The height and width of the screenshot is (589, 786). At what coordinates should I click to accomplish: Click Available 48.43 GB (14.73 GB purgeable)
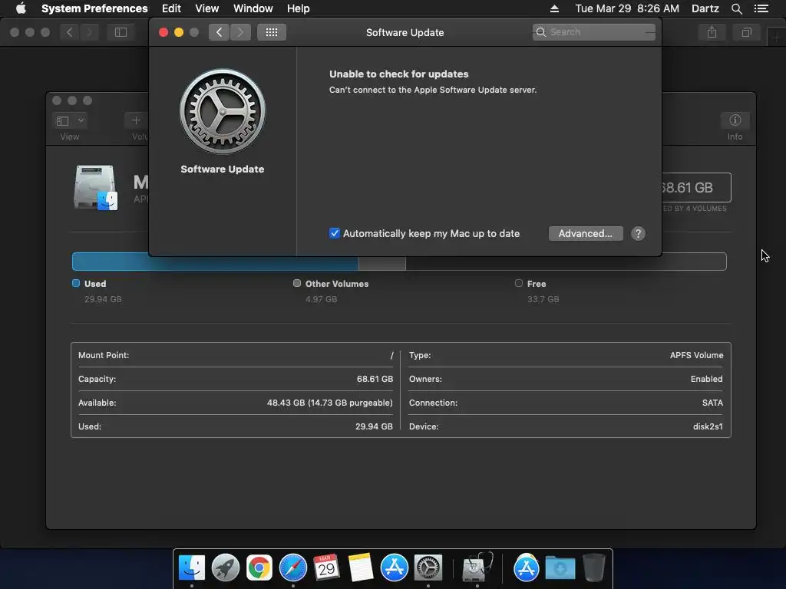pyautogui.click(x=330, y=403)
